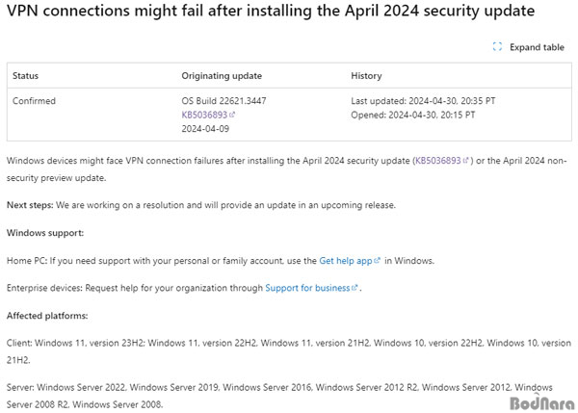Click the History column header
The height and width of the screenshot is (413, 578).
coord(366,76)
